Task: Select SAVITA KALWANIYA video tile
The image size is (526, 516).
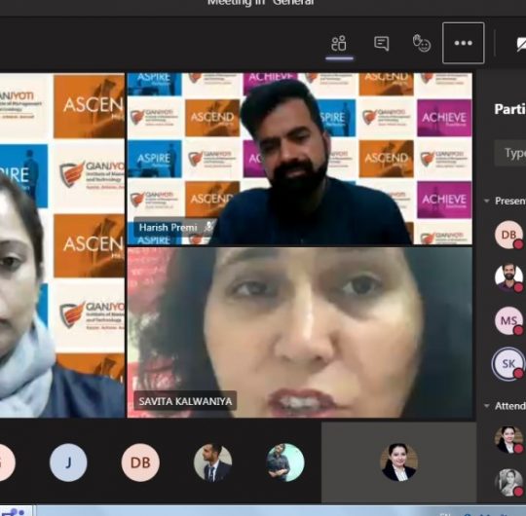Action: pos(300,333)
